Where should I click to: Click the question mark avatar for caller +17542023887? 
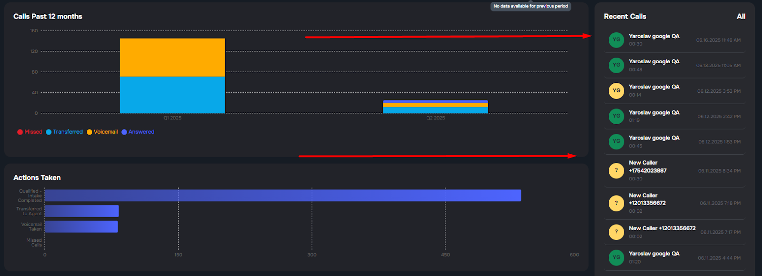(616, 170)
